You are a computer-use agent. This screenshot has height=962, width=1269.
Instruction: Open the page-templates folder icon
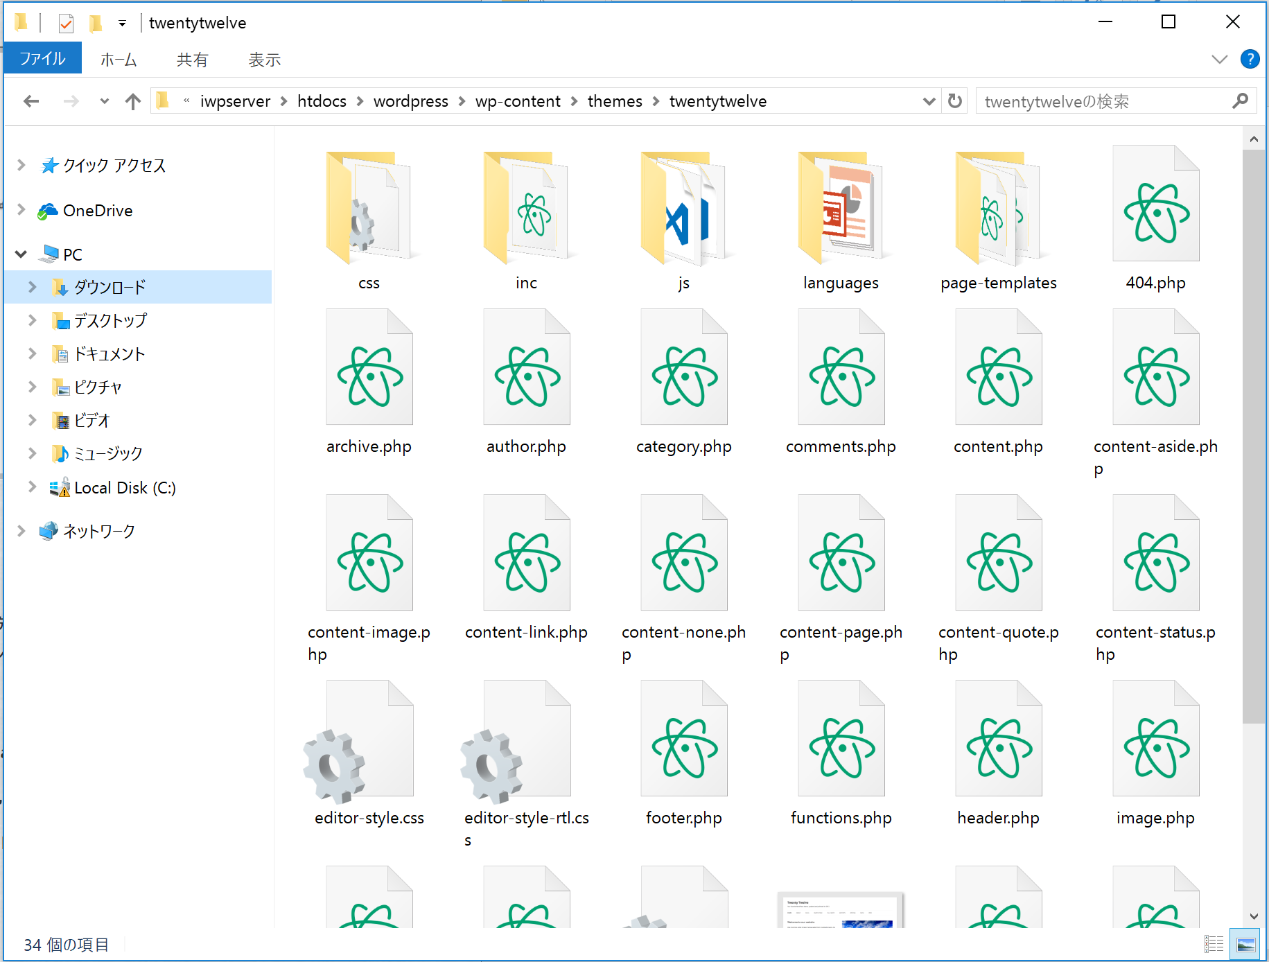click(998, 208)
